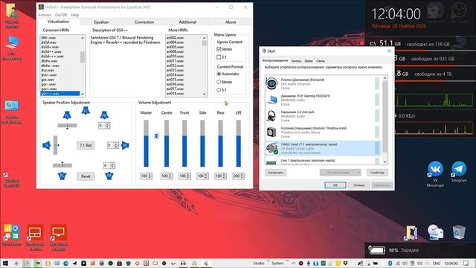Select the 5.1 content format radio button
The height and width of the screenshot is (268, 476).
click(219, 90)
